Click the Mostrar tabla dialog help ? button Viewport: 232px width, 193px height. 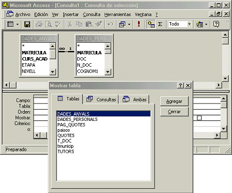click(180, 85)
